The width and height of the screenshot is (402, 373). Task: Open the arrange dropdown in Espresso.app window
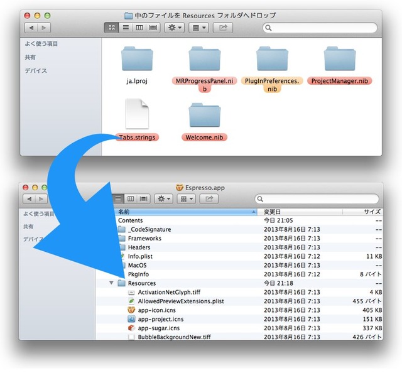pyautogui.click(x=187, y=199)
